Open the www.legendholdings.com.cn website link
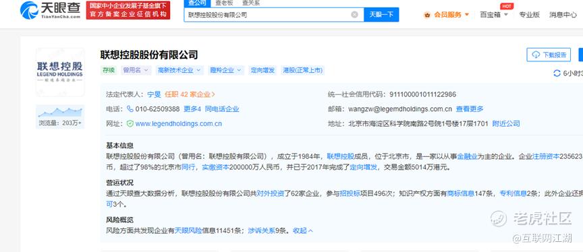The width and height of the screenshot is (583, 252). pyautogui.click(x=178, y=123)
